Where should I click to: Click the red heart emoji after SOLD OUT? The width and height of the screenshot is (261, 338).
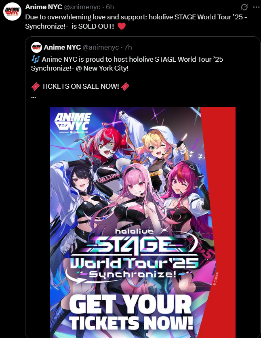122,26
